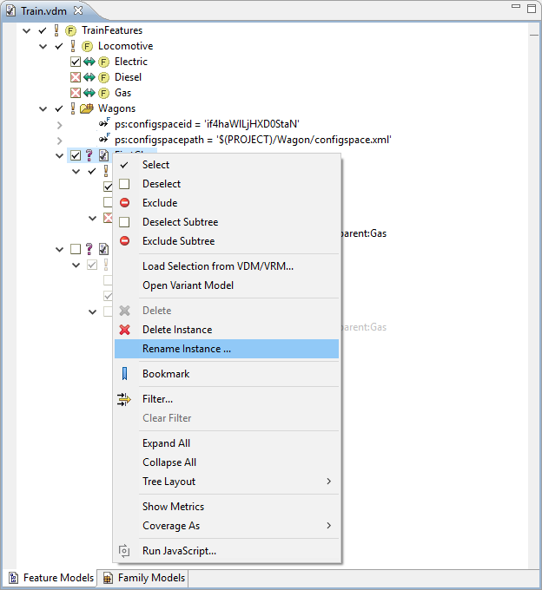Image resolution: width=542 pixels, height=590 pixels.
Task: Open the Tree Layout submenu
Action: [x=169, y=482]
